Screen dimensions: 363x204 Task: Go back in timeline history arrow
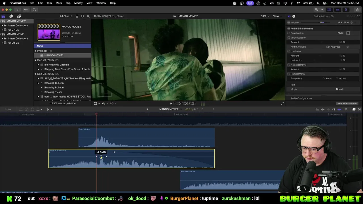[x=147, y=109]
